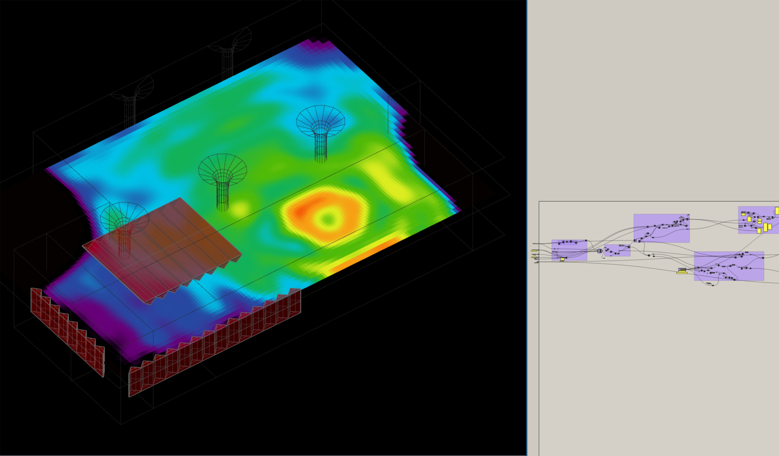
Task: Click the divider between viewport and Grasshopper canvas
Action: click(x=527, y=228)
